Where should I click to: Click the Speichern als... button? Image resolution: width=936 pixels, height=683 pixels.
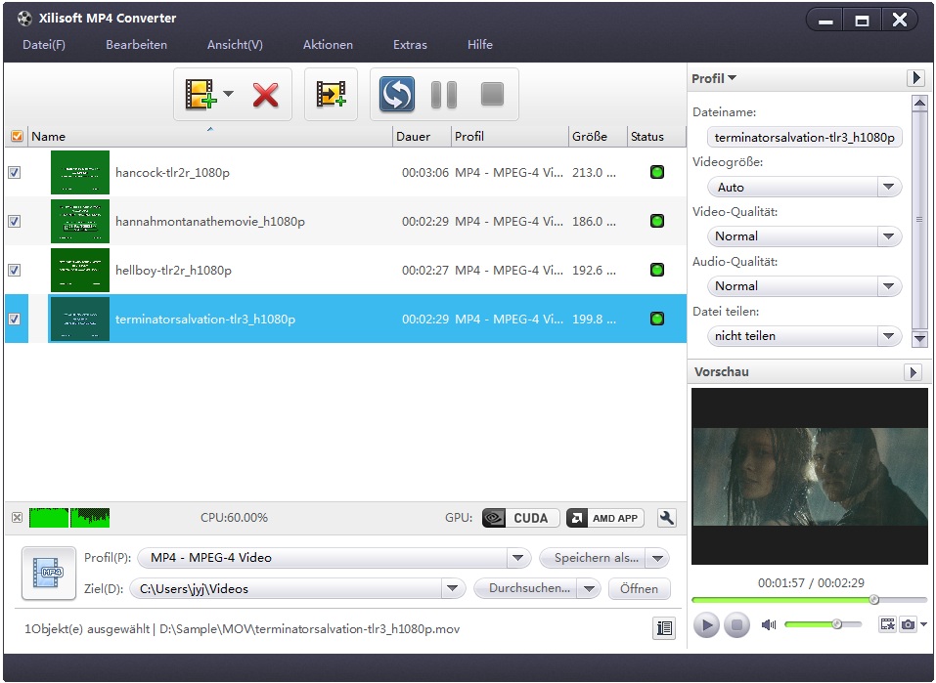[x=593, y=558]
